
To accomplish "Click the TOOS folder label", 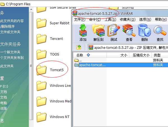I will pyautogui.click(x=55, y=54).
